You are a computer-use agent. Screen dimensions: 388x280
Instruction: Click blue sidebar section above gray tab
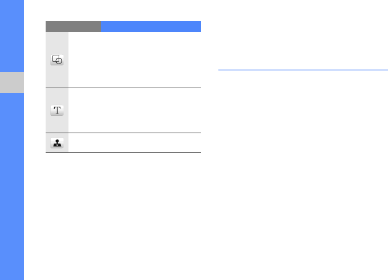[x=12, y=36]
